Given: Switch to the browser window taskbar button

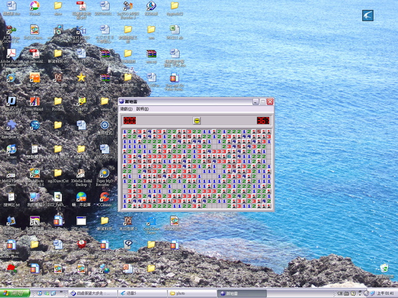Looking at the screenshot, I should pyautogui.click(x=93, y=293).
